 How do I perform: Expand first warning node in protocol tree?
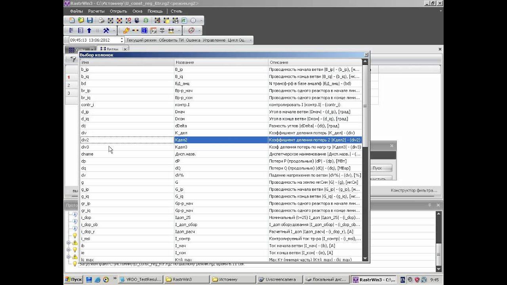point(69,243)
